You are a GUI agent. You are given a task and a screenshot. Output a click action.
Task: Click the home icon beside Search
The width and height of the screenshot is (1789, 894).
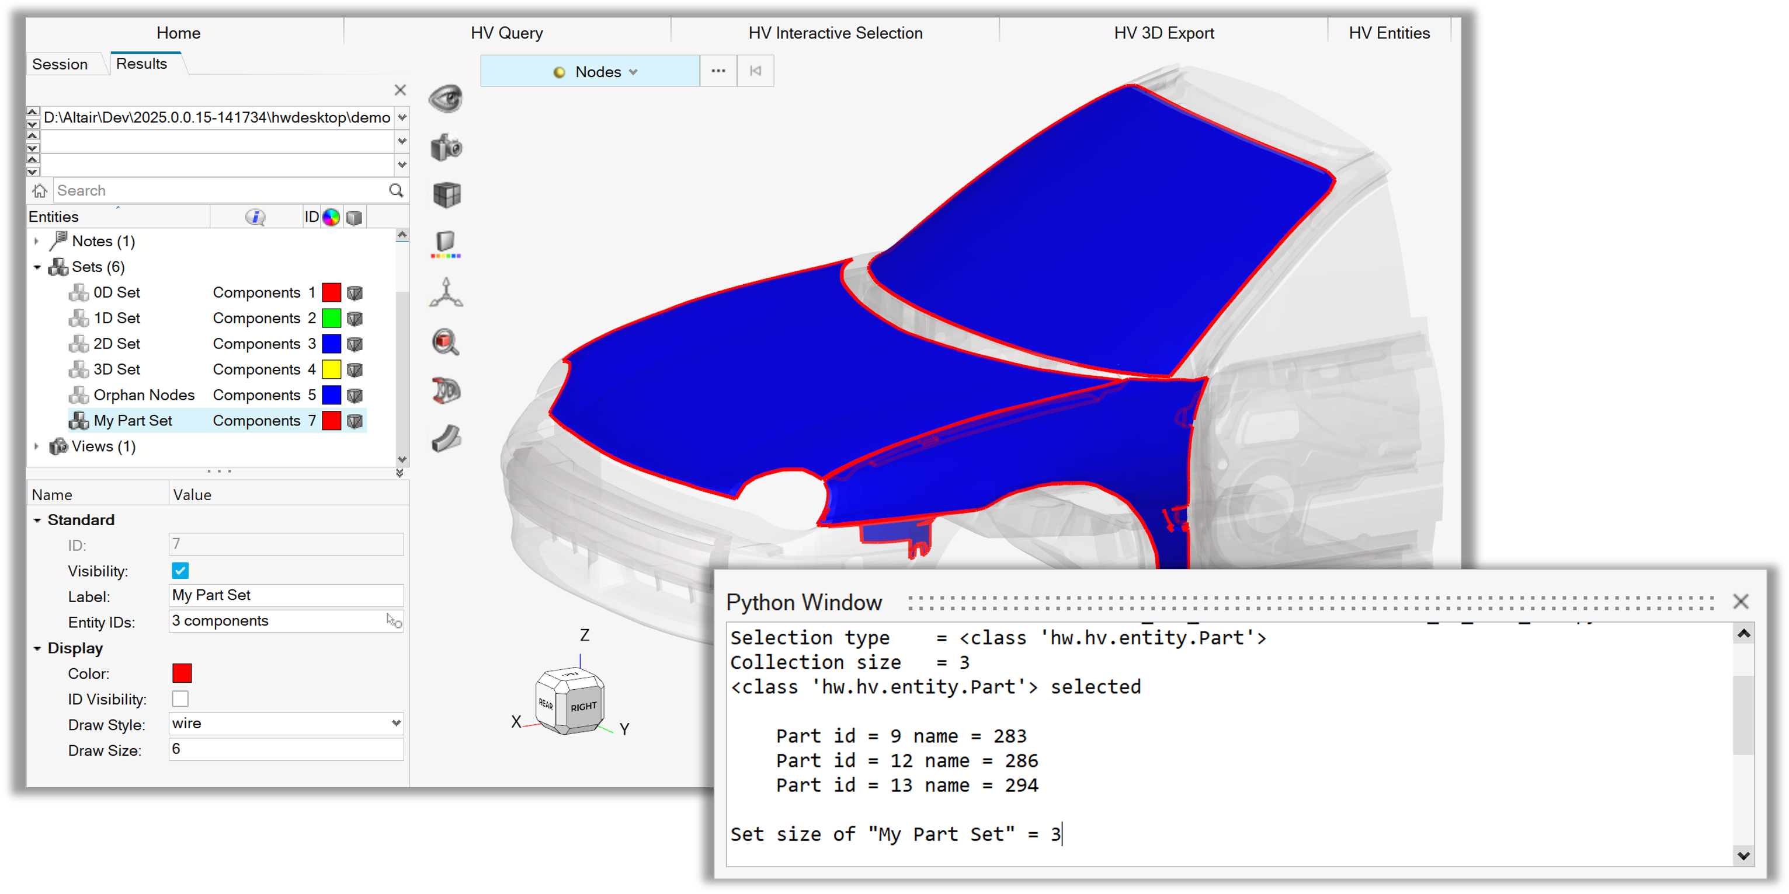click(x=40, y=190)
